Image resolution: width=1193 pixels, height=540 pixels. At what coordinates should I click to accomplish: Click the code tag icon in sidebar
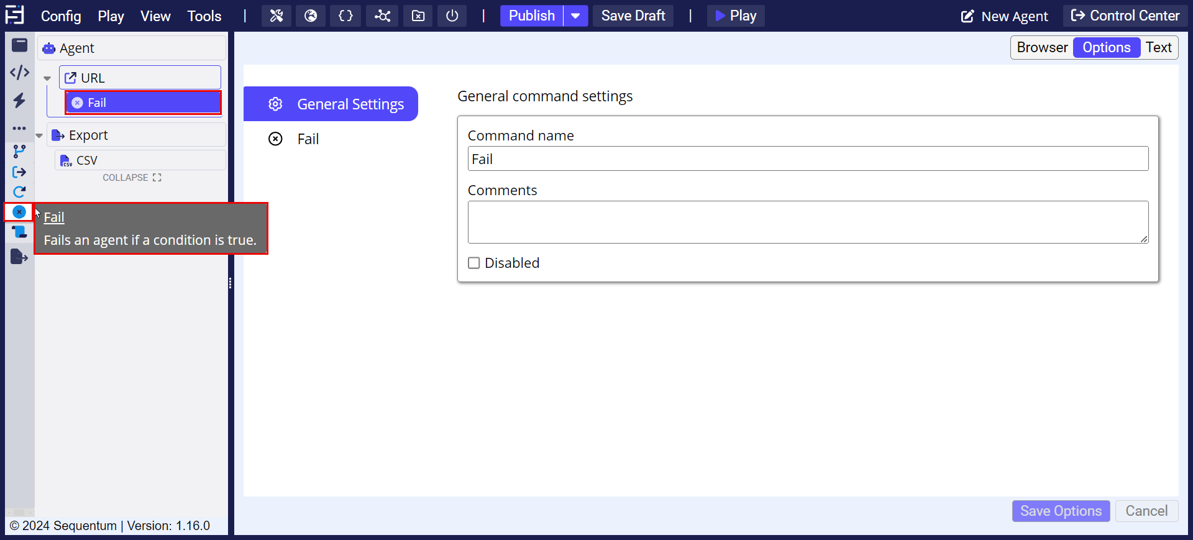click(x=19, y=73)
